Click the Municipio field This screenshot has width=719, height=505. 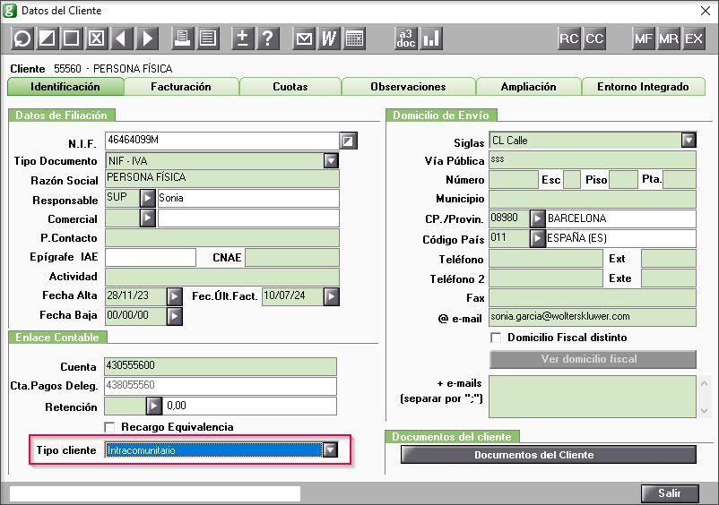(593, 199)
